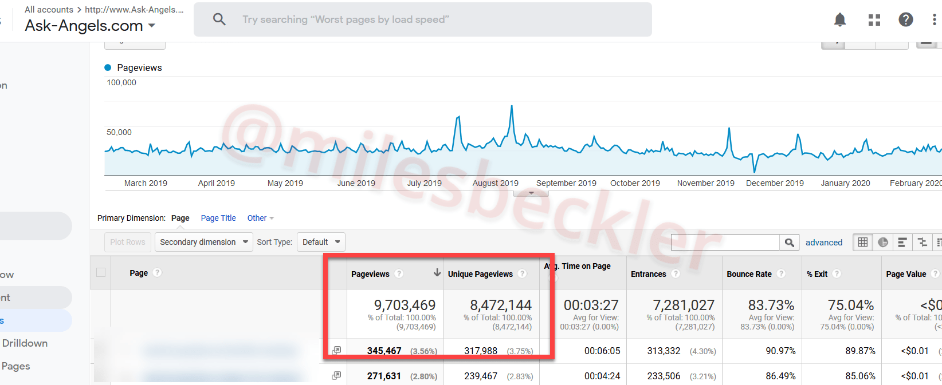Click the 239,467 unique pageviews cell
The height and width of the screenshot is (385, 942).
[481, 376]
